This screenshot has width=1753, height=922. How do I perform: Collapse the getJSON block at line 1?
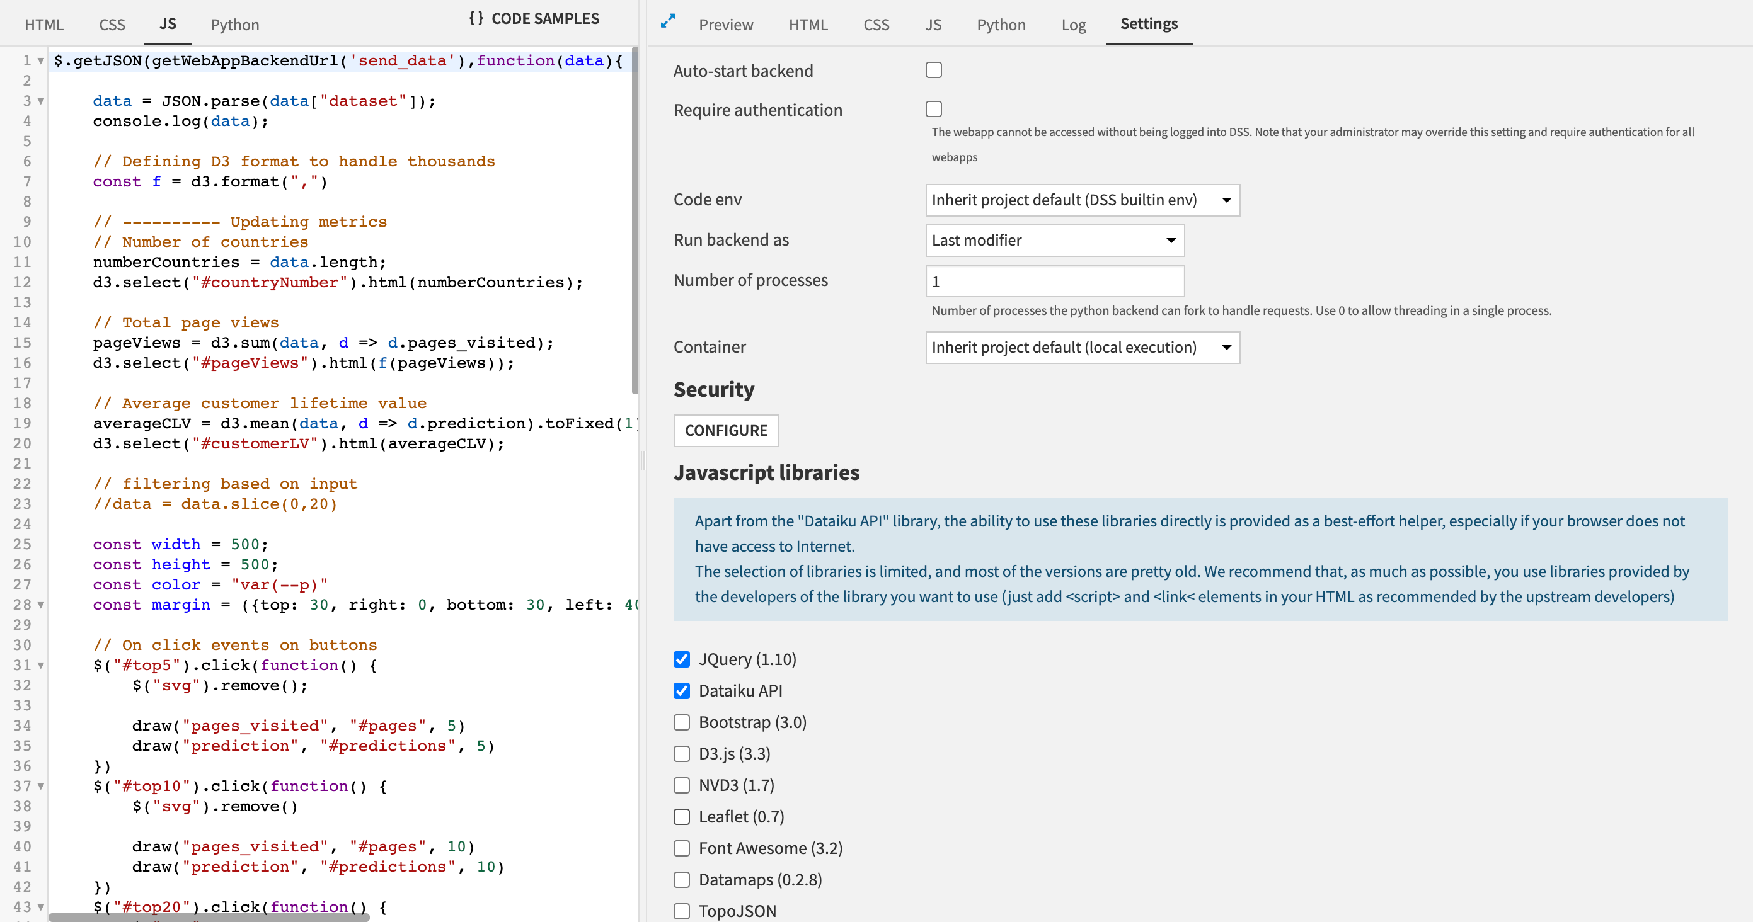[40, 60]
